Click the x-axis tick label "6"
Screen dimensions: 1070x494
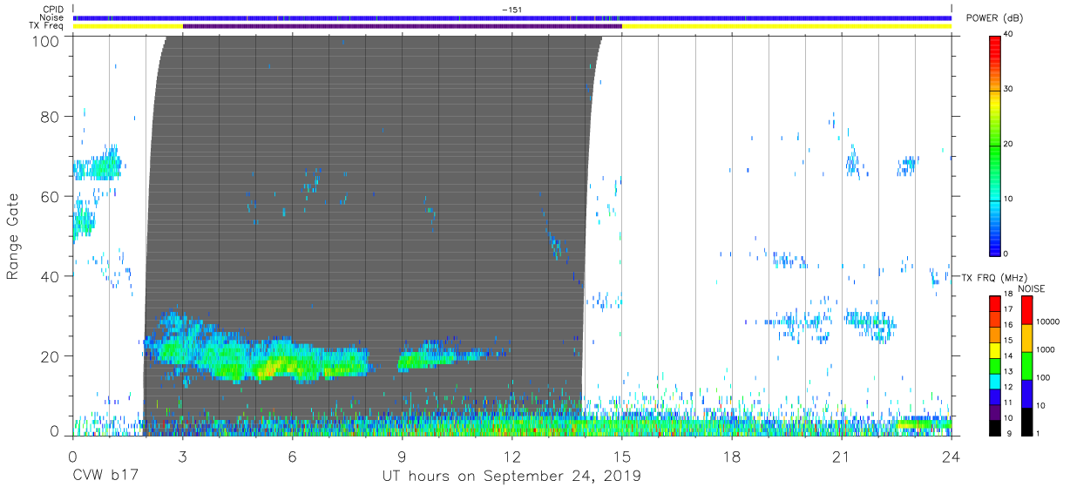[292, 456]
